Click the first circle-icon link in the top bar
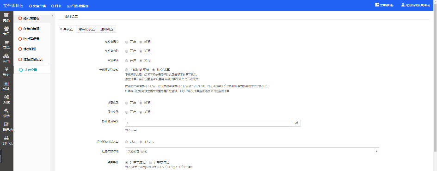This screenshot has width=437, height=171. (x=31, y=6)
